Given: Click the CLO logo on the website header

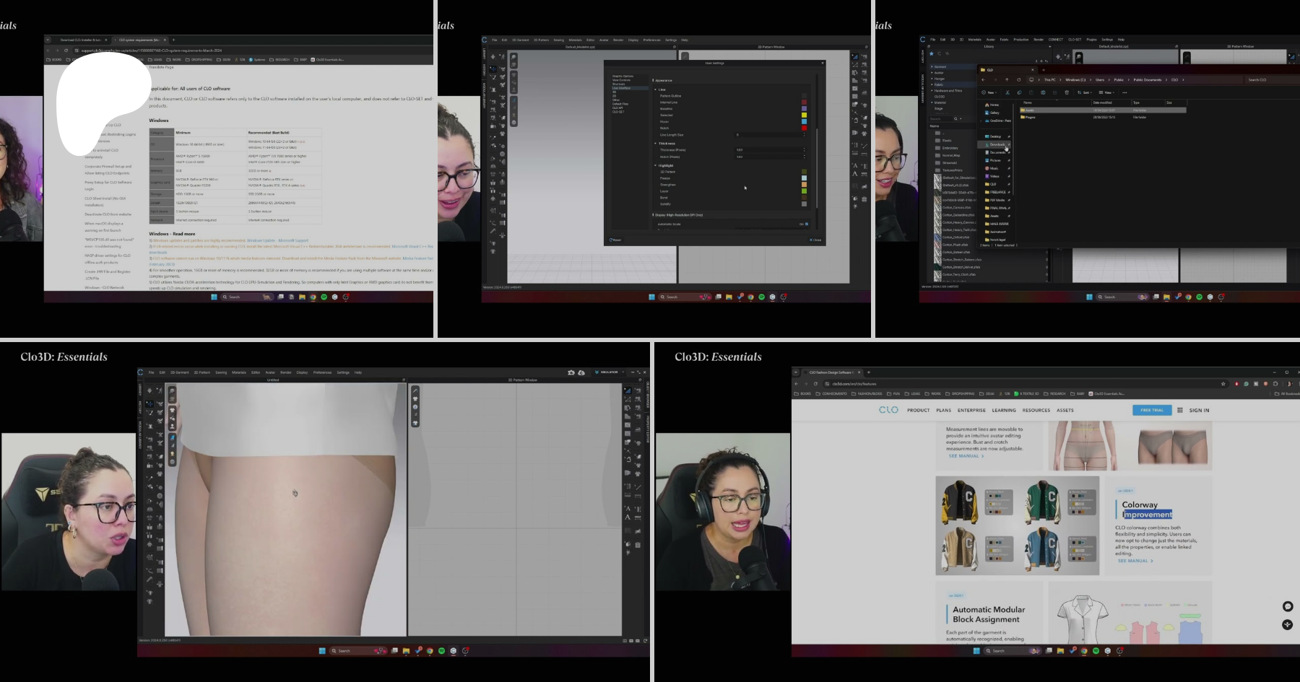Looking at the screenshot, I should 888,410.
